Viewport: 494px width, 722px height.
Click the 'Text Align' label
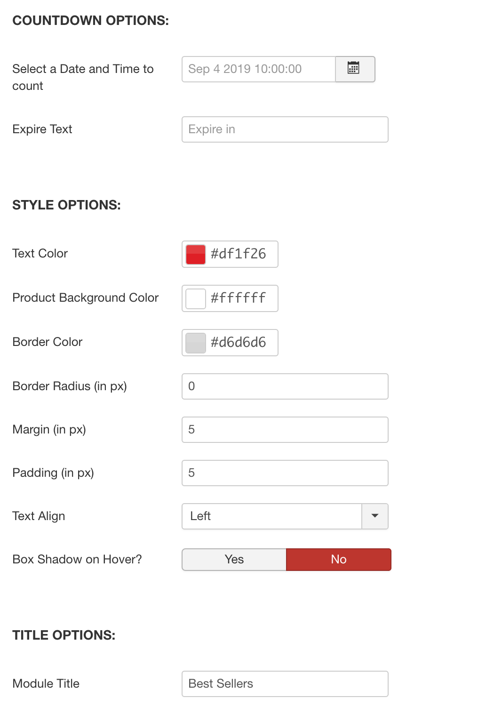coord(39,516)
